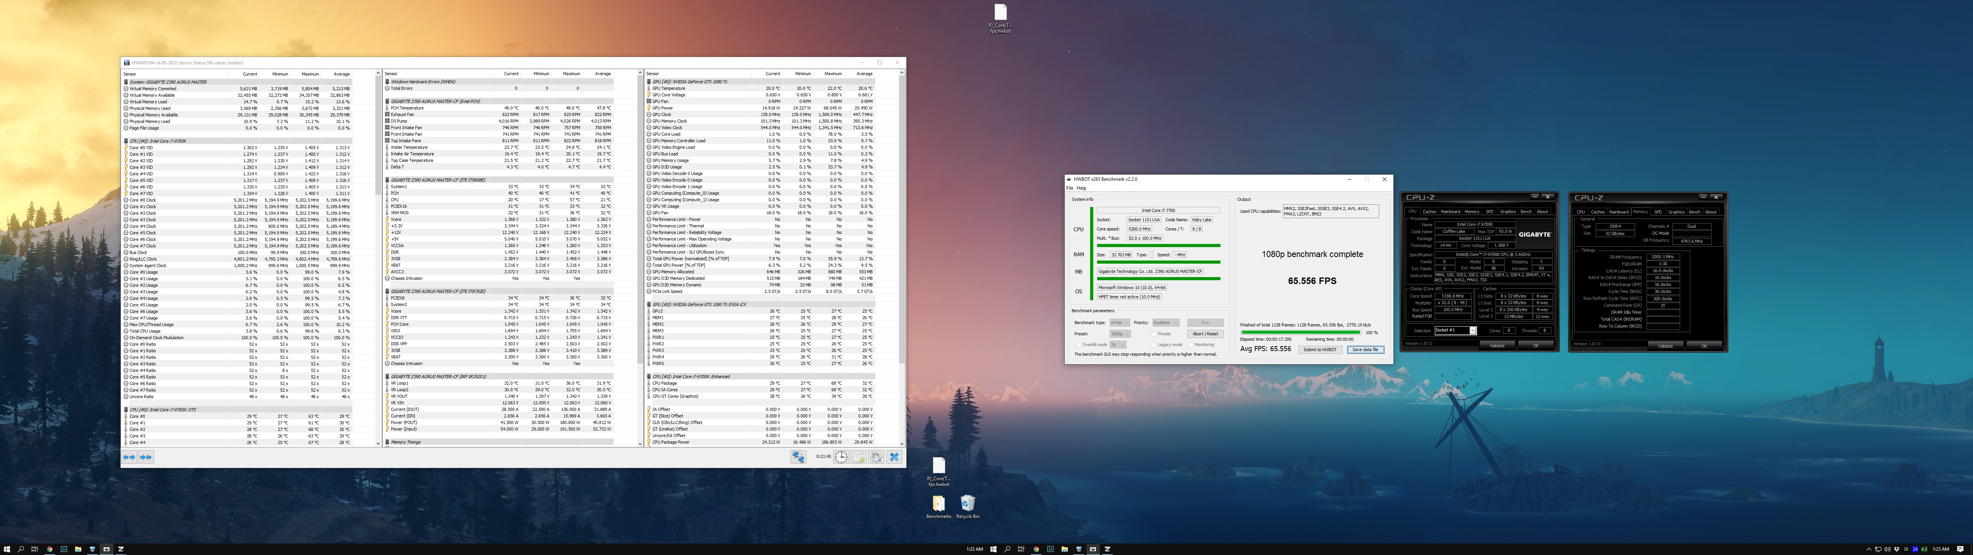Switch to Memory tab in processor CPU-Z window
Viewport: 1973px width, 555px height.
1472,212
